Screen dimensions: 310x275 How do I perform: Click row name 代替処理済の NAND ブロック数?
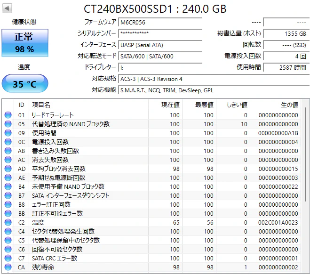71,124
